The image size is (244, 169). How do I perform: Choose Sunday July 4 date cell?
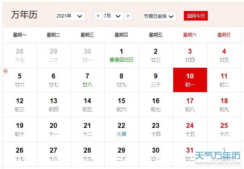[224, 55]
